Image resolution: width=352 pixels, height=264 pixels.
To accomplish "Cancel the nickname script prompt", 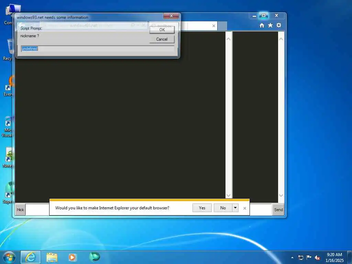I will click(x=162, y=39).
